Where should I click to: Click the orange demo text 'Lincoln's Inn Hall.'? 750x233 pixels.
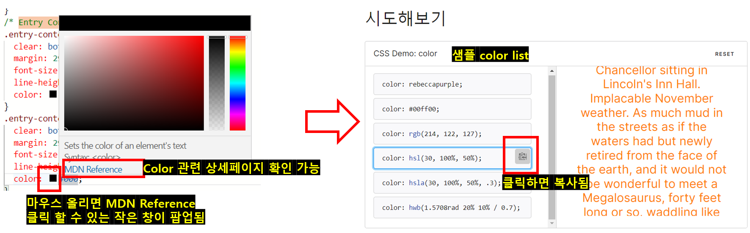point(651,84)
